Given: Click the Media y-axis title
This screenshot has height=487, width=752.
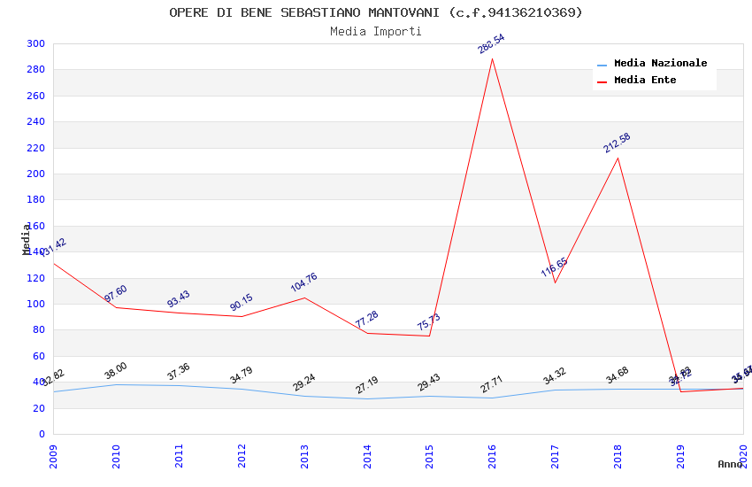Looking at the screenshot, I should tap(26, 239).
